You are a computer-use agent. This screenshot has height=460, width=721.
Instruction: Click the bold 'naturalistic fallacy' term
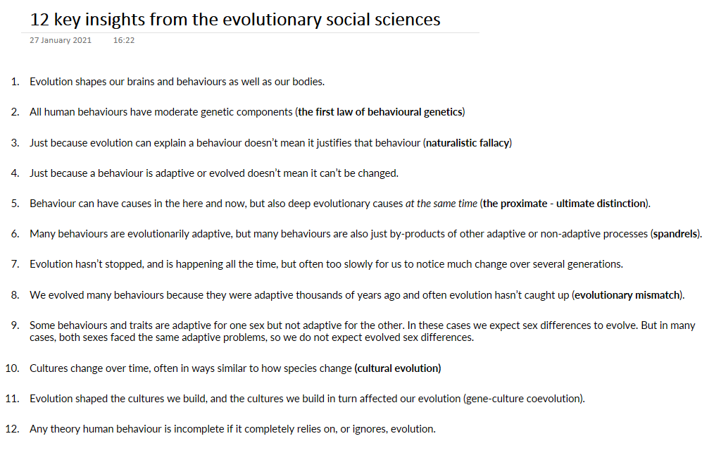coord(468,143)
